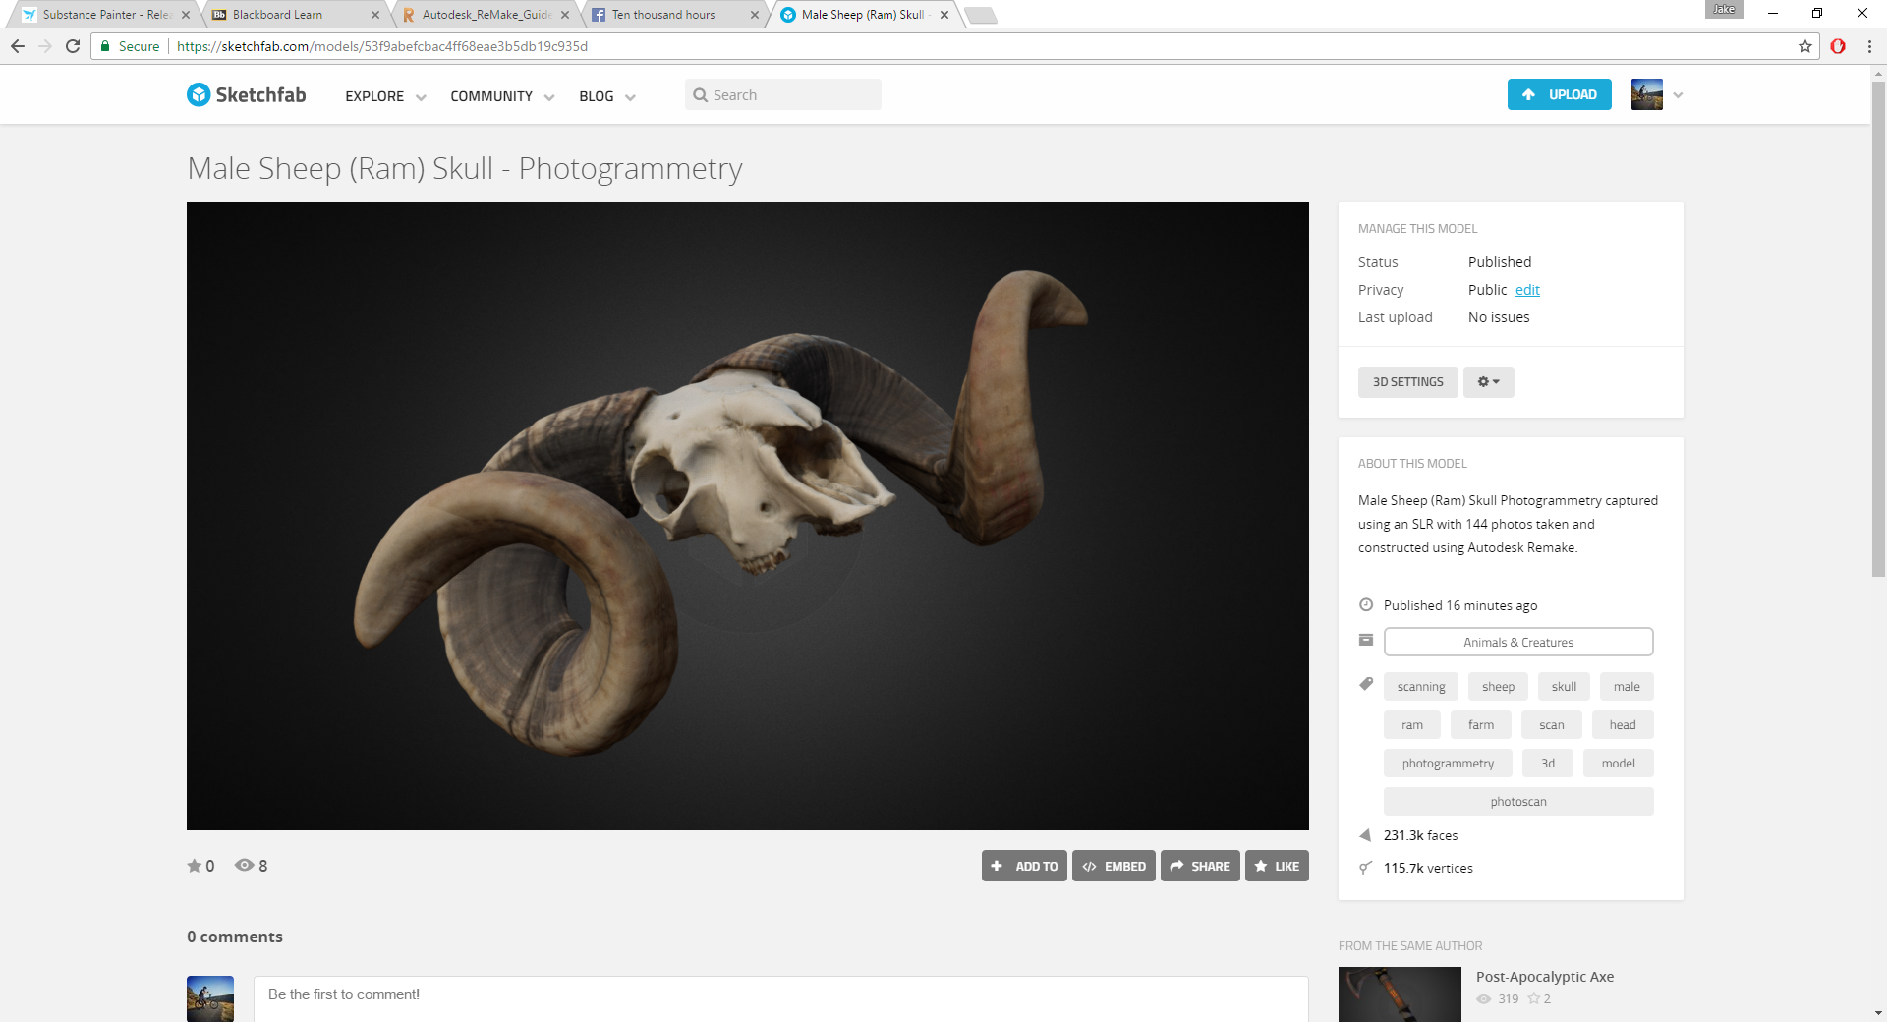Screen dimensions: 1887x1022
Task: Click the browser back arrow
Action: 18,46
